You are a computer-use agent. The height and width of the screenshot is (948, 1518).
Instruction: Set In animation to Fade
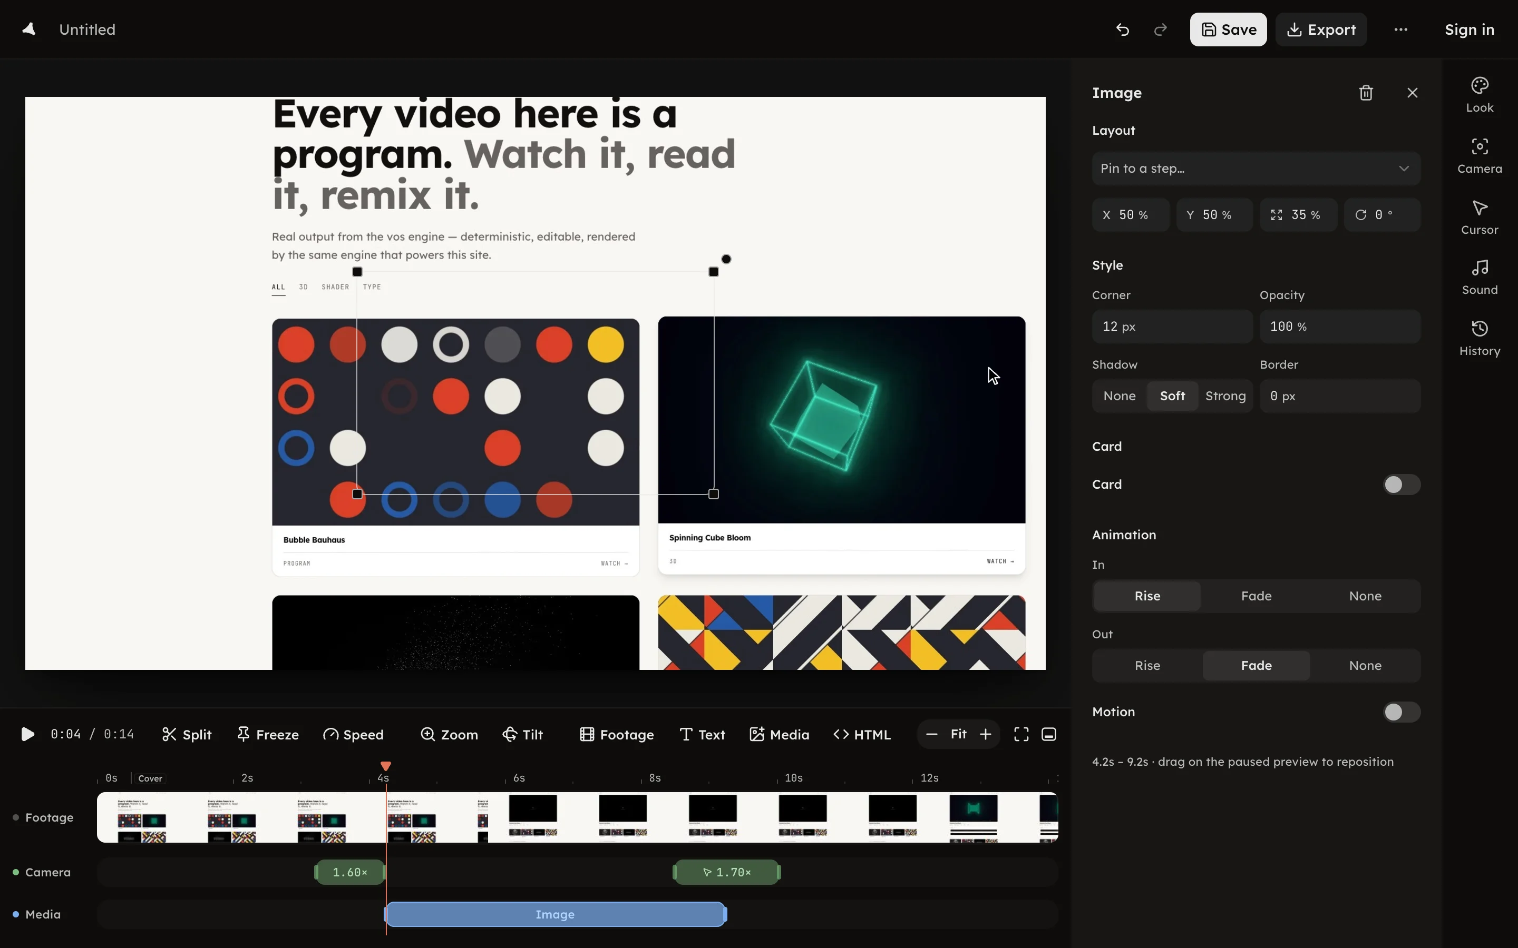[x=1256, y=596]
